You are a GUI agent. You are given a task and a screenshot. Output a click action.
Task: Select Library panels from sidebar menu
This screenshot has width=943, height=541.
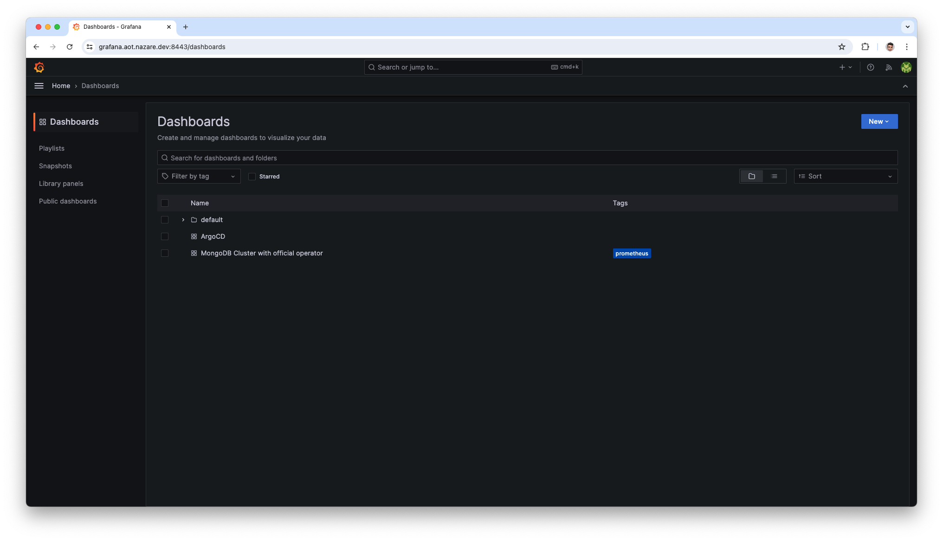[x=61, y=183]
